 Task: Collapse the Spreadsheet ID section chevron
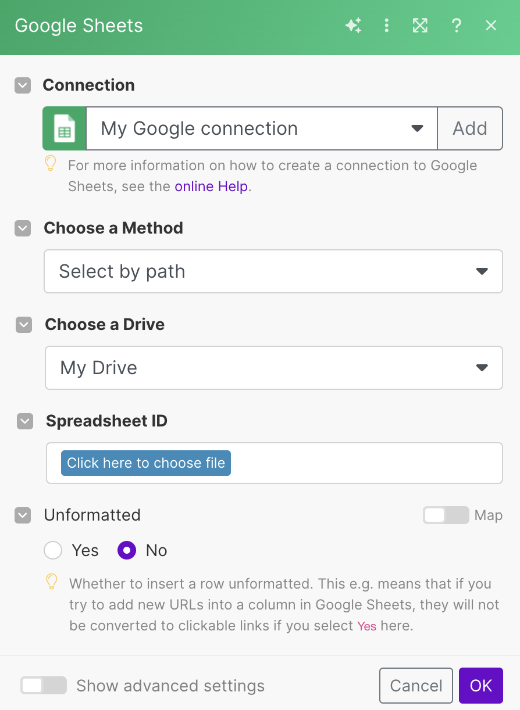coord(25,421)
